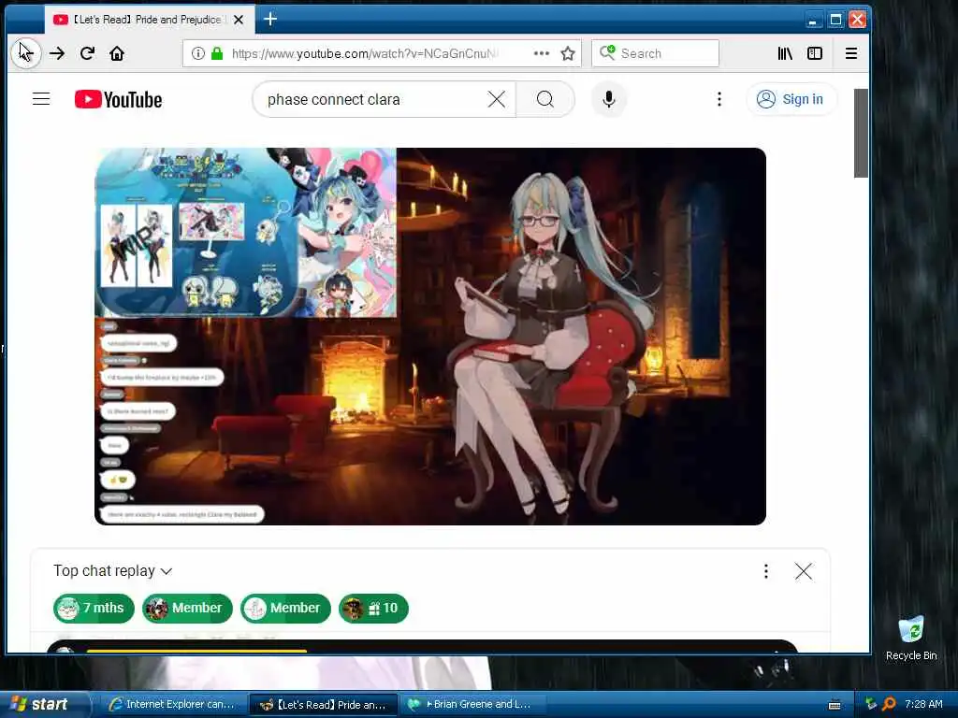Image resolution: width=958 pixels, height=718 pixels.
Task: Click the system tray clock showing 7:28 AM
Action: pyautogui.click(x=923, y=705)
